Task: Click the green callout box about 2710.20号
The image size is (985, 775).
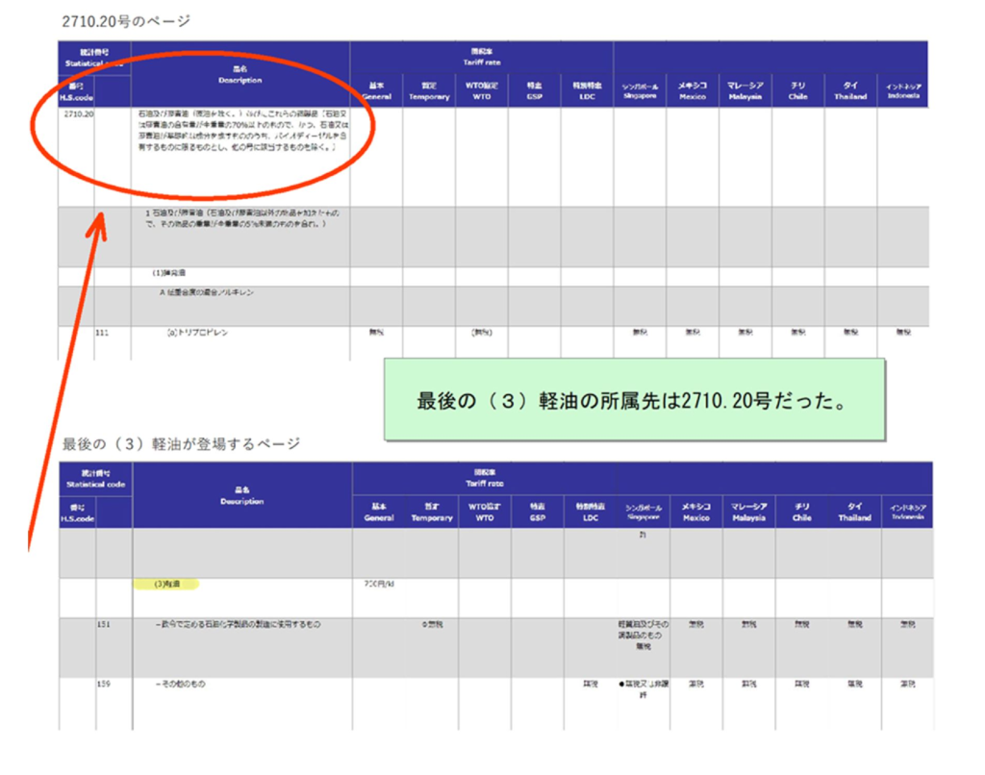Action: coord(633,400)
